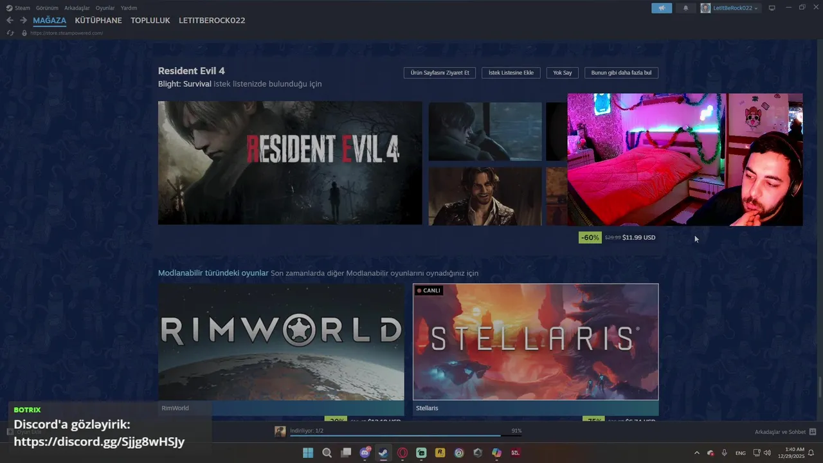Click the Yok Say button
This screenshot has height=463, width=823.
pyautogui.click(x=563, y=73)
